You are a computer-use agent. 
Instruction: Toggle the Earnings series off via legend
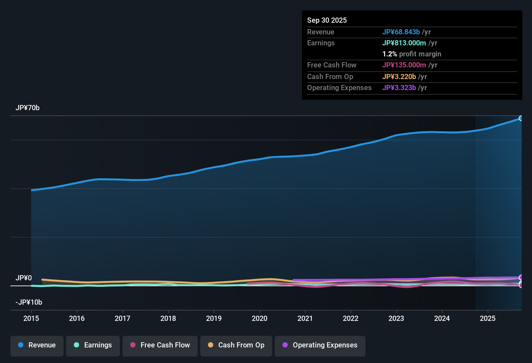tap(93, 345)
